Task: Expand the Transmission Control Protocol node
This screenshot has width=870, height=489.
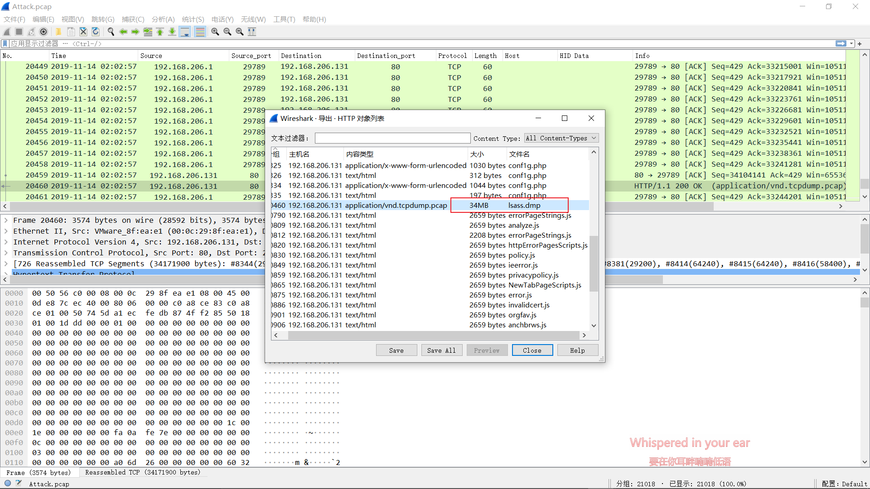Action: [x=6, y=253]
